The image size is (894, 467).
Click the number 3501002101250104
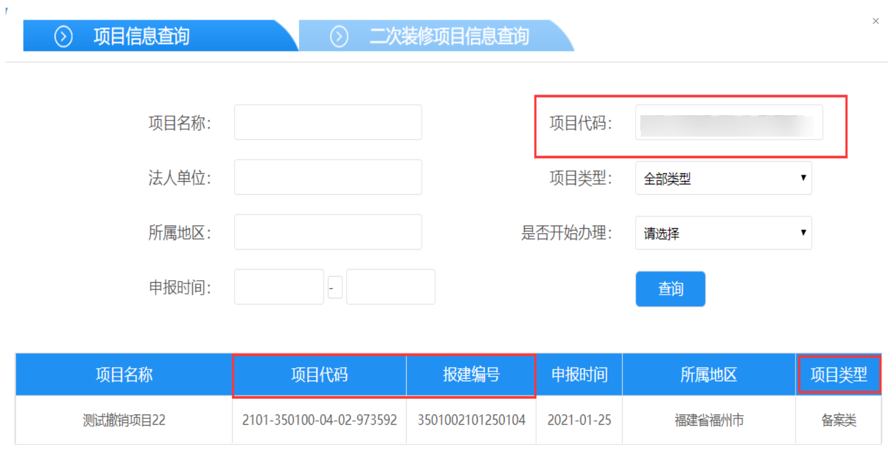click(x=471, y=420)
